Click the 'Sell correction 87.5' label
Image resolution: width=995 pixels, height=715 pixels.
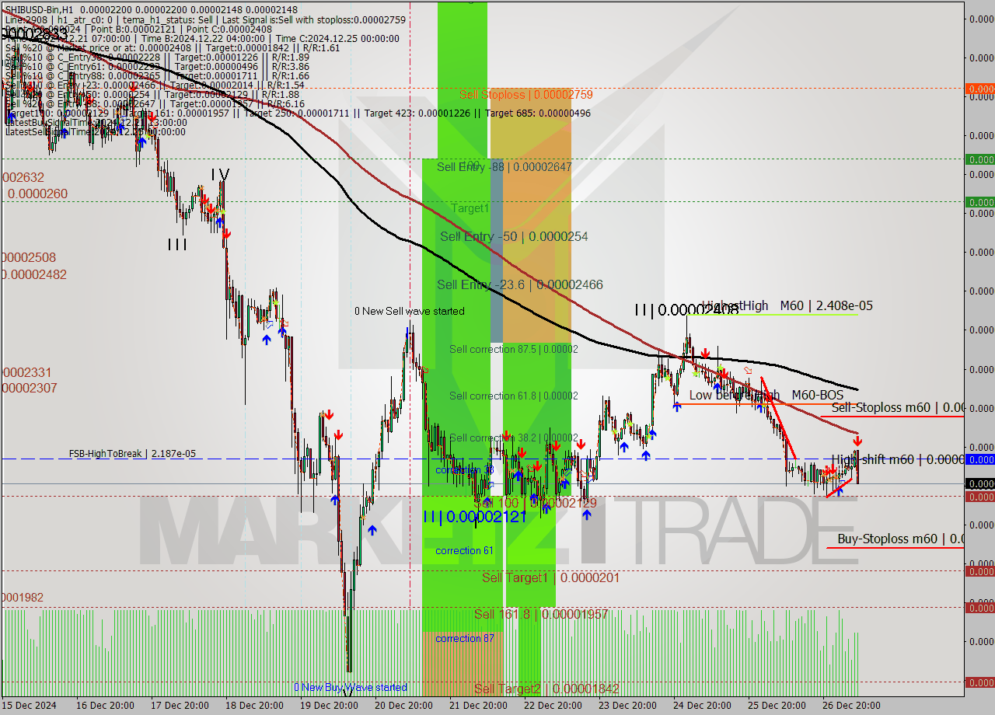[x=513, y=350]
